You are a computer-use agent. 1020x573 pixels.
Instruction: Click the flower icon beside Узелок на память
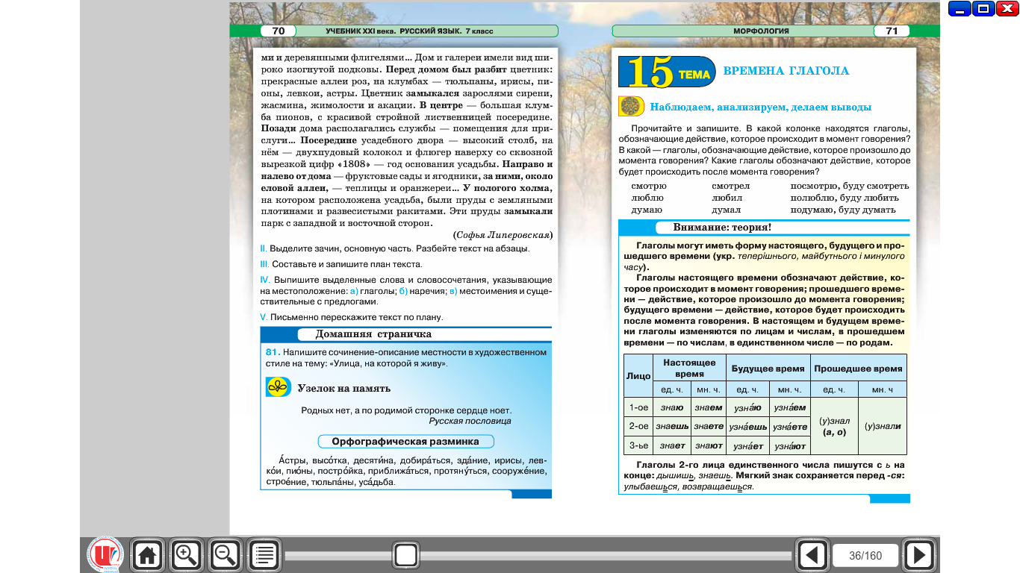tap(278, 386)
